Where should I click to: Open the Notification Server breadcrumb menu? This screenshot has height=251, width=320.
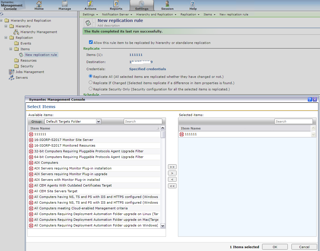coord(117,15)
